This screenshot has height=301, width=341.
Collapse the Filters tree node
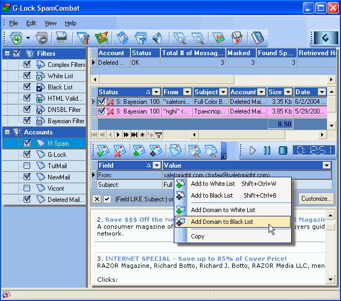[7, 53]
